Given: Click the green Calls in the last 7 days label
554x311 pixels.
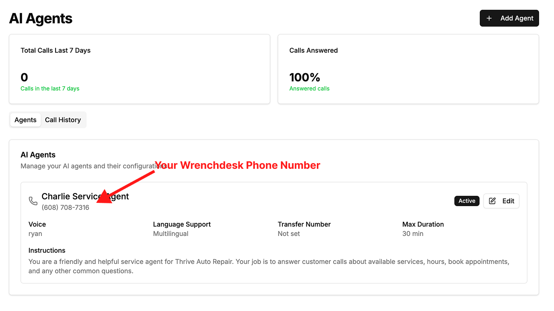Looking at the screenshot, I should click(x=50, y=88).
